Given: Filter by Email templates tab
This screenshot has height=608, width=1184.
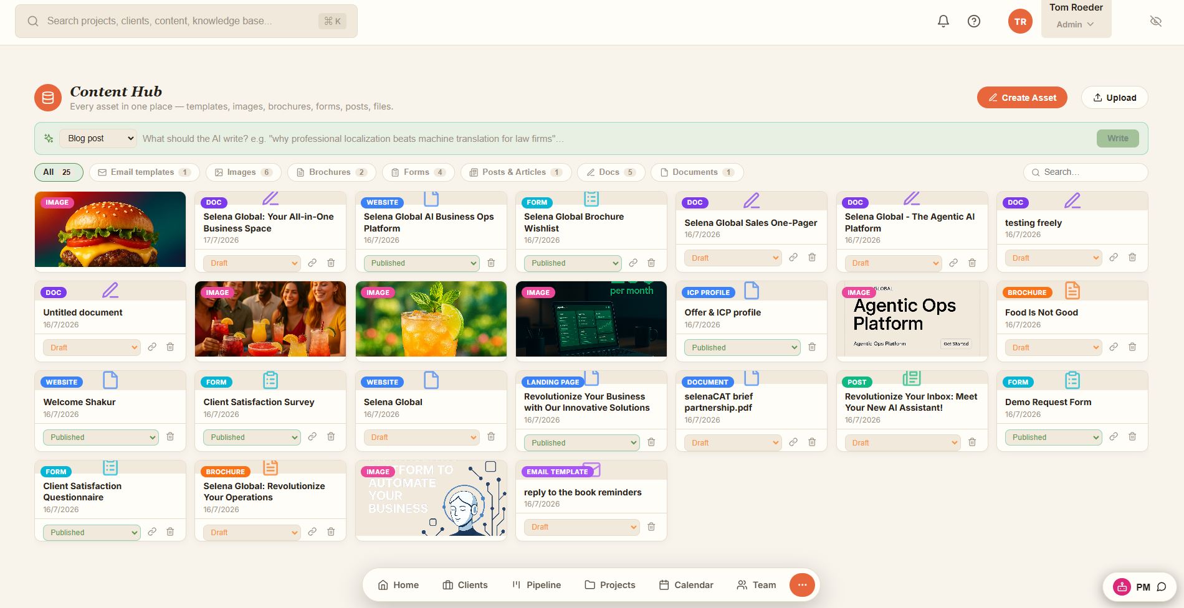Looking at the screenshot, I should [145, 172].
